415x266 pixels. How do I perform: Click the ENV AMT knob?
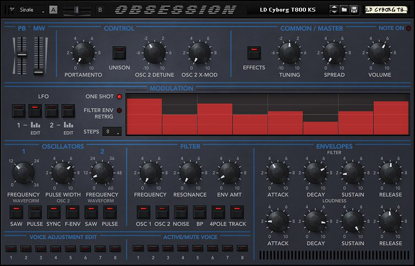coord(230,173)
